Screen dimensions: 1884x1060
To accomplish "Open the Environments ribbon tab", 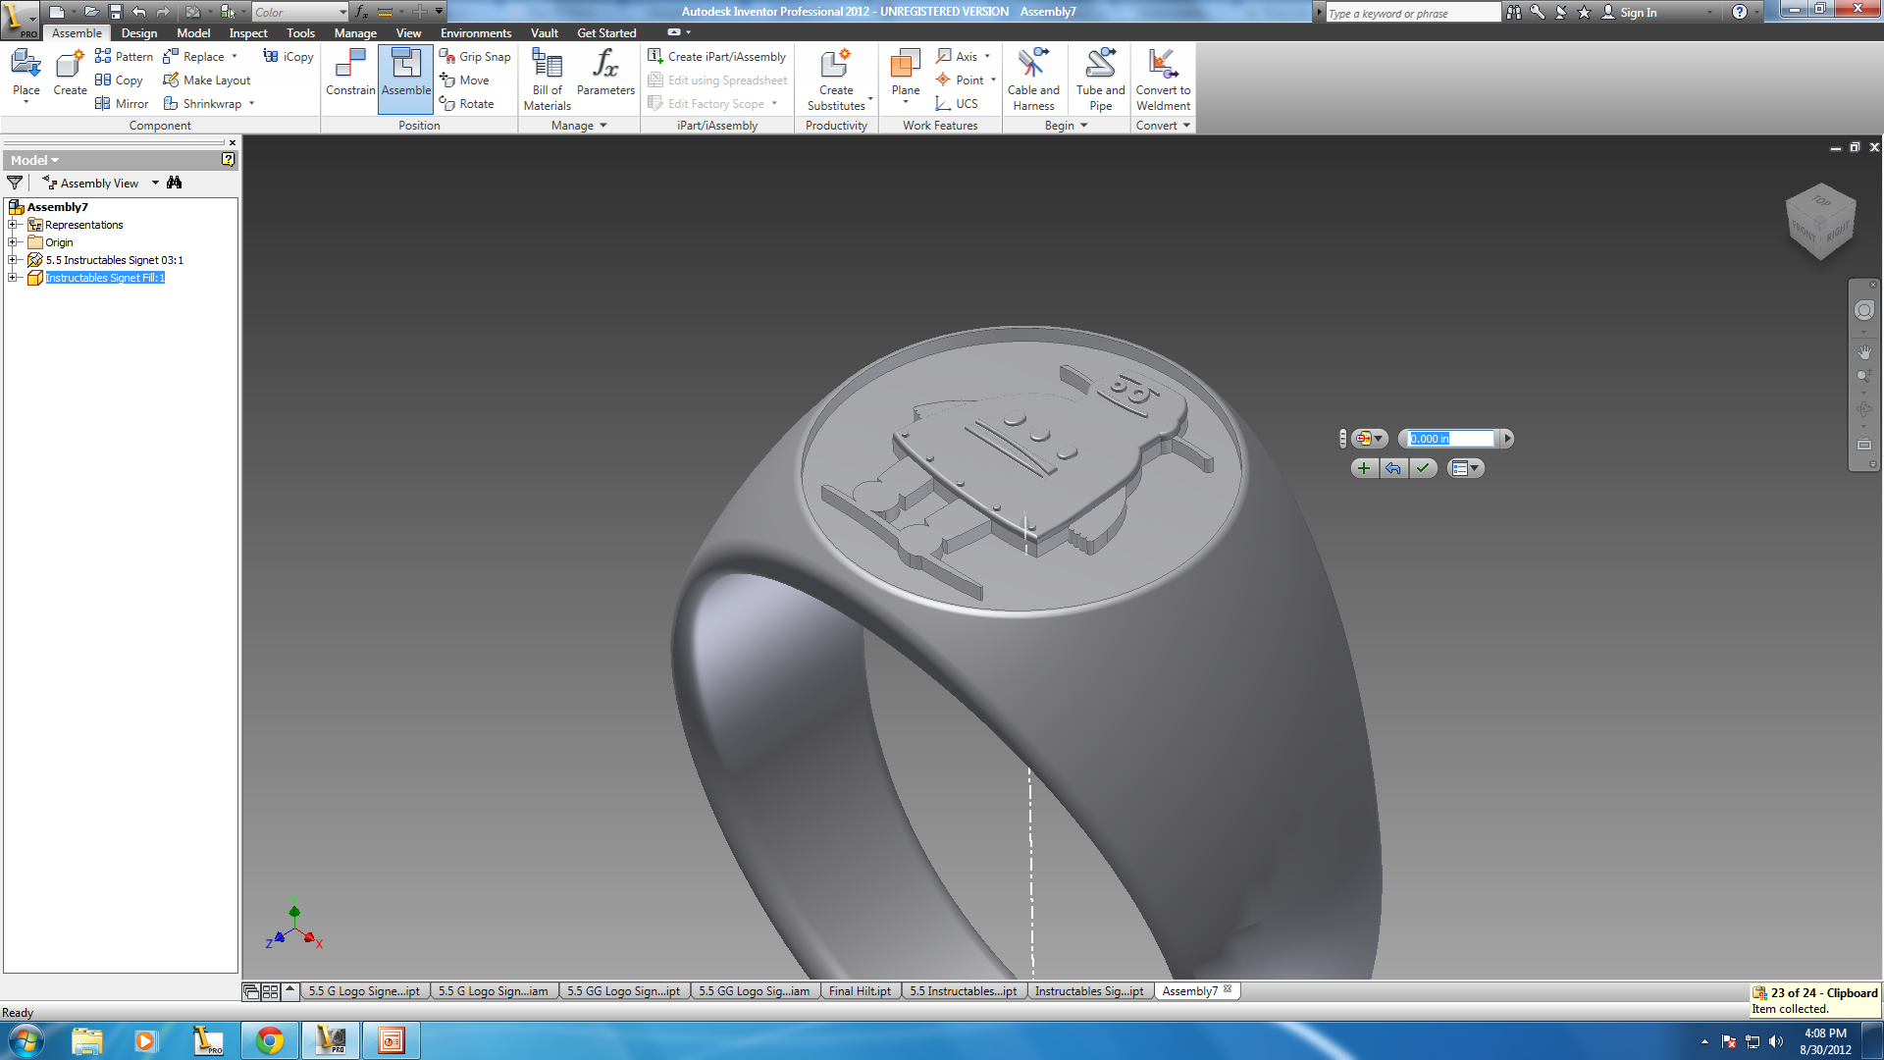I will pyautogui.click(x=476, y=33).
